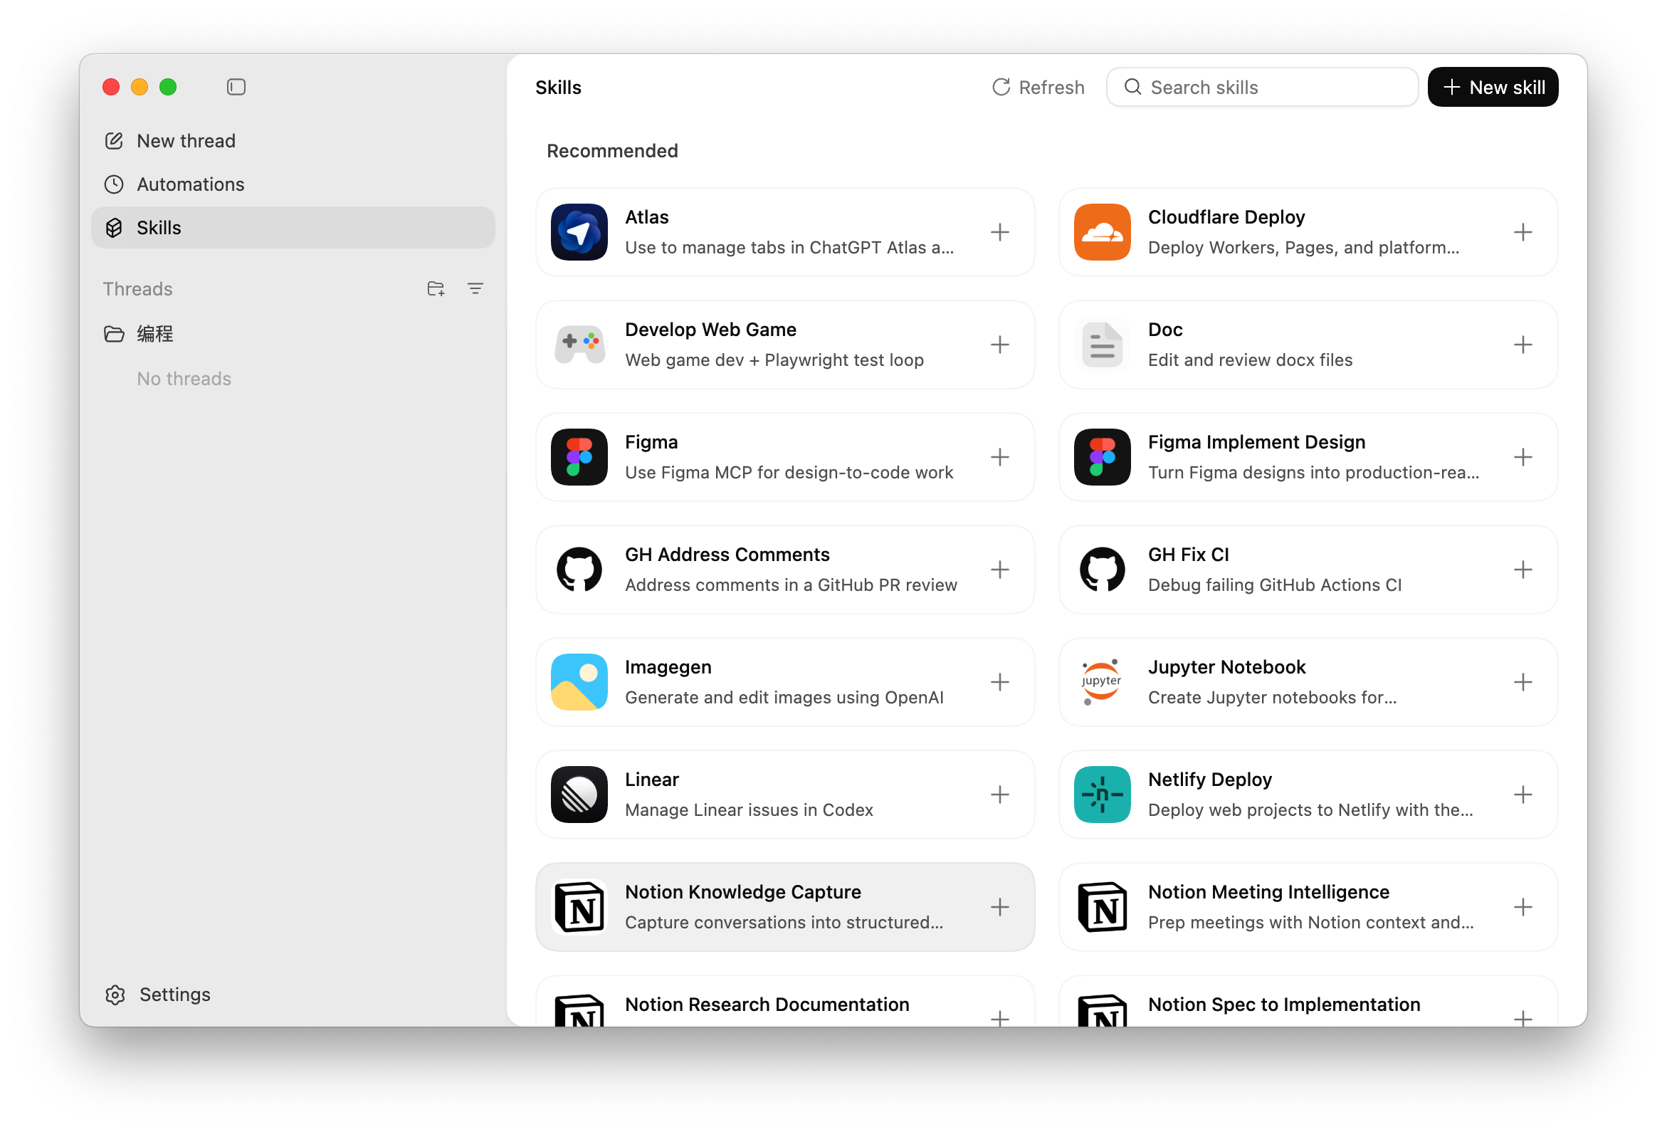
Task: Click the Linear skill logo icon
Action: click(579, 794)
